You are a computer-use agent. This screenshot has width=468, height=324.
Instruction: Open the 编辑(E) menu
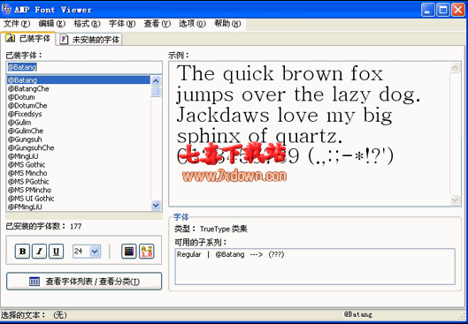click(52, 24)
